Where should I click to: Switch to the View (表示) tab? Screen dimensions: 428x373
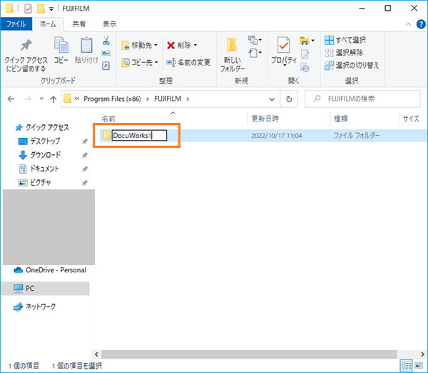[x=109, y=24]
